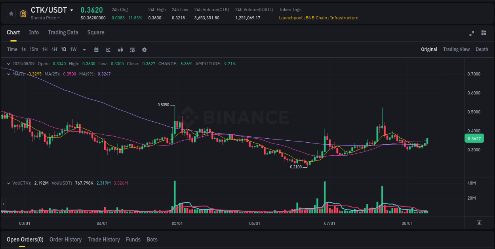Image resolution: width=495 pixels, height=249 pixels.
Task: Open the technical indicators panel
Action: point(132,49)
